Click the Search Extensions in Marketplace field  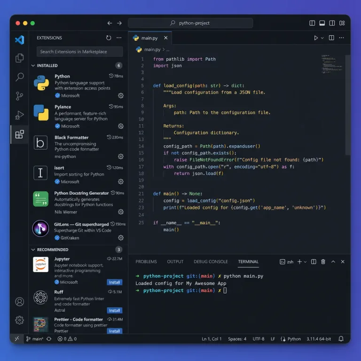point(79,52)
